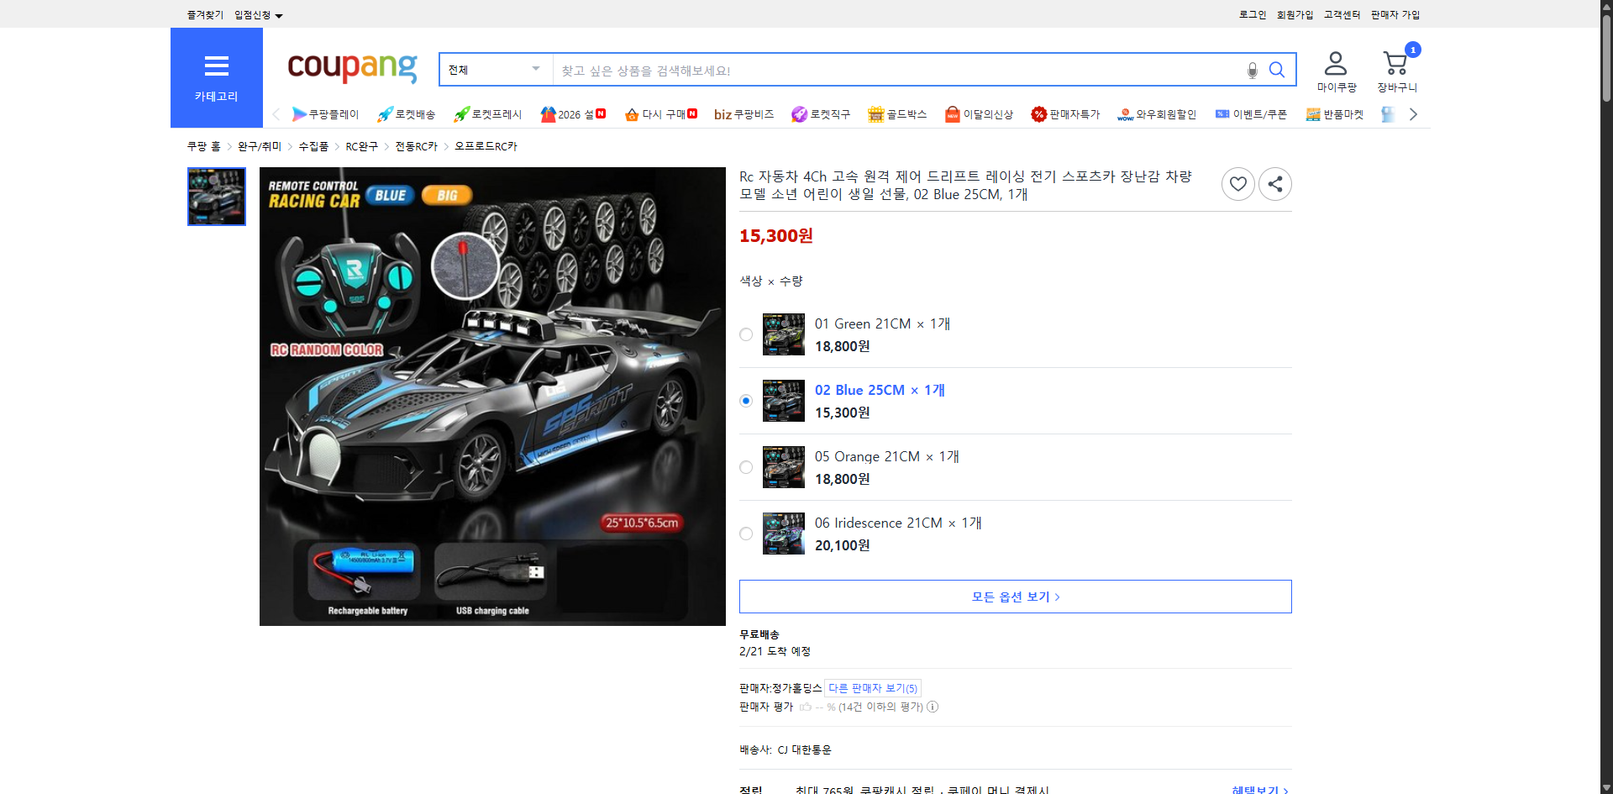Click the 골드박스 gold box icon
Image resolution: width=1613 pixels, height=794 pixels.
pyautogui.click(x=897, y=114)
